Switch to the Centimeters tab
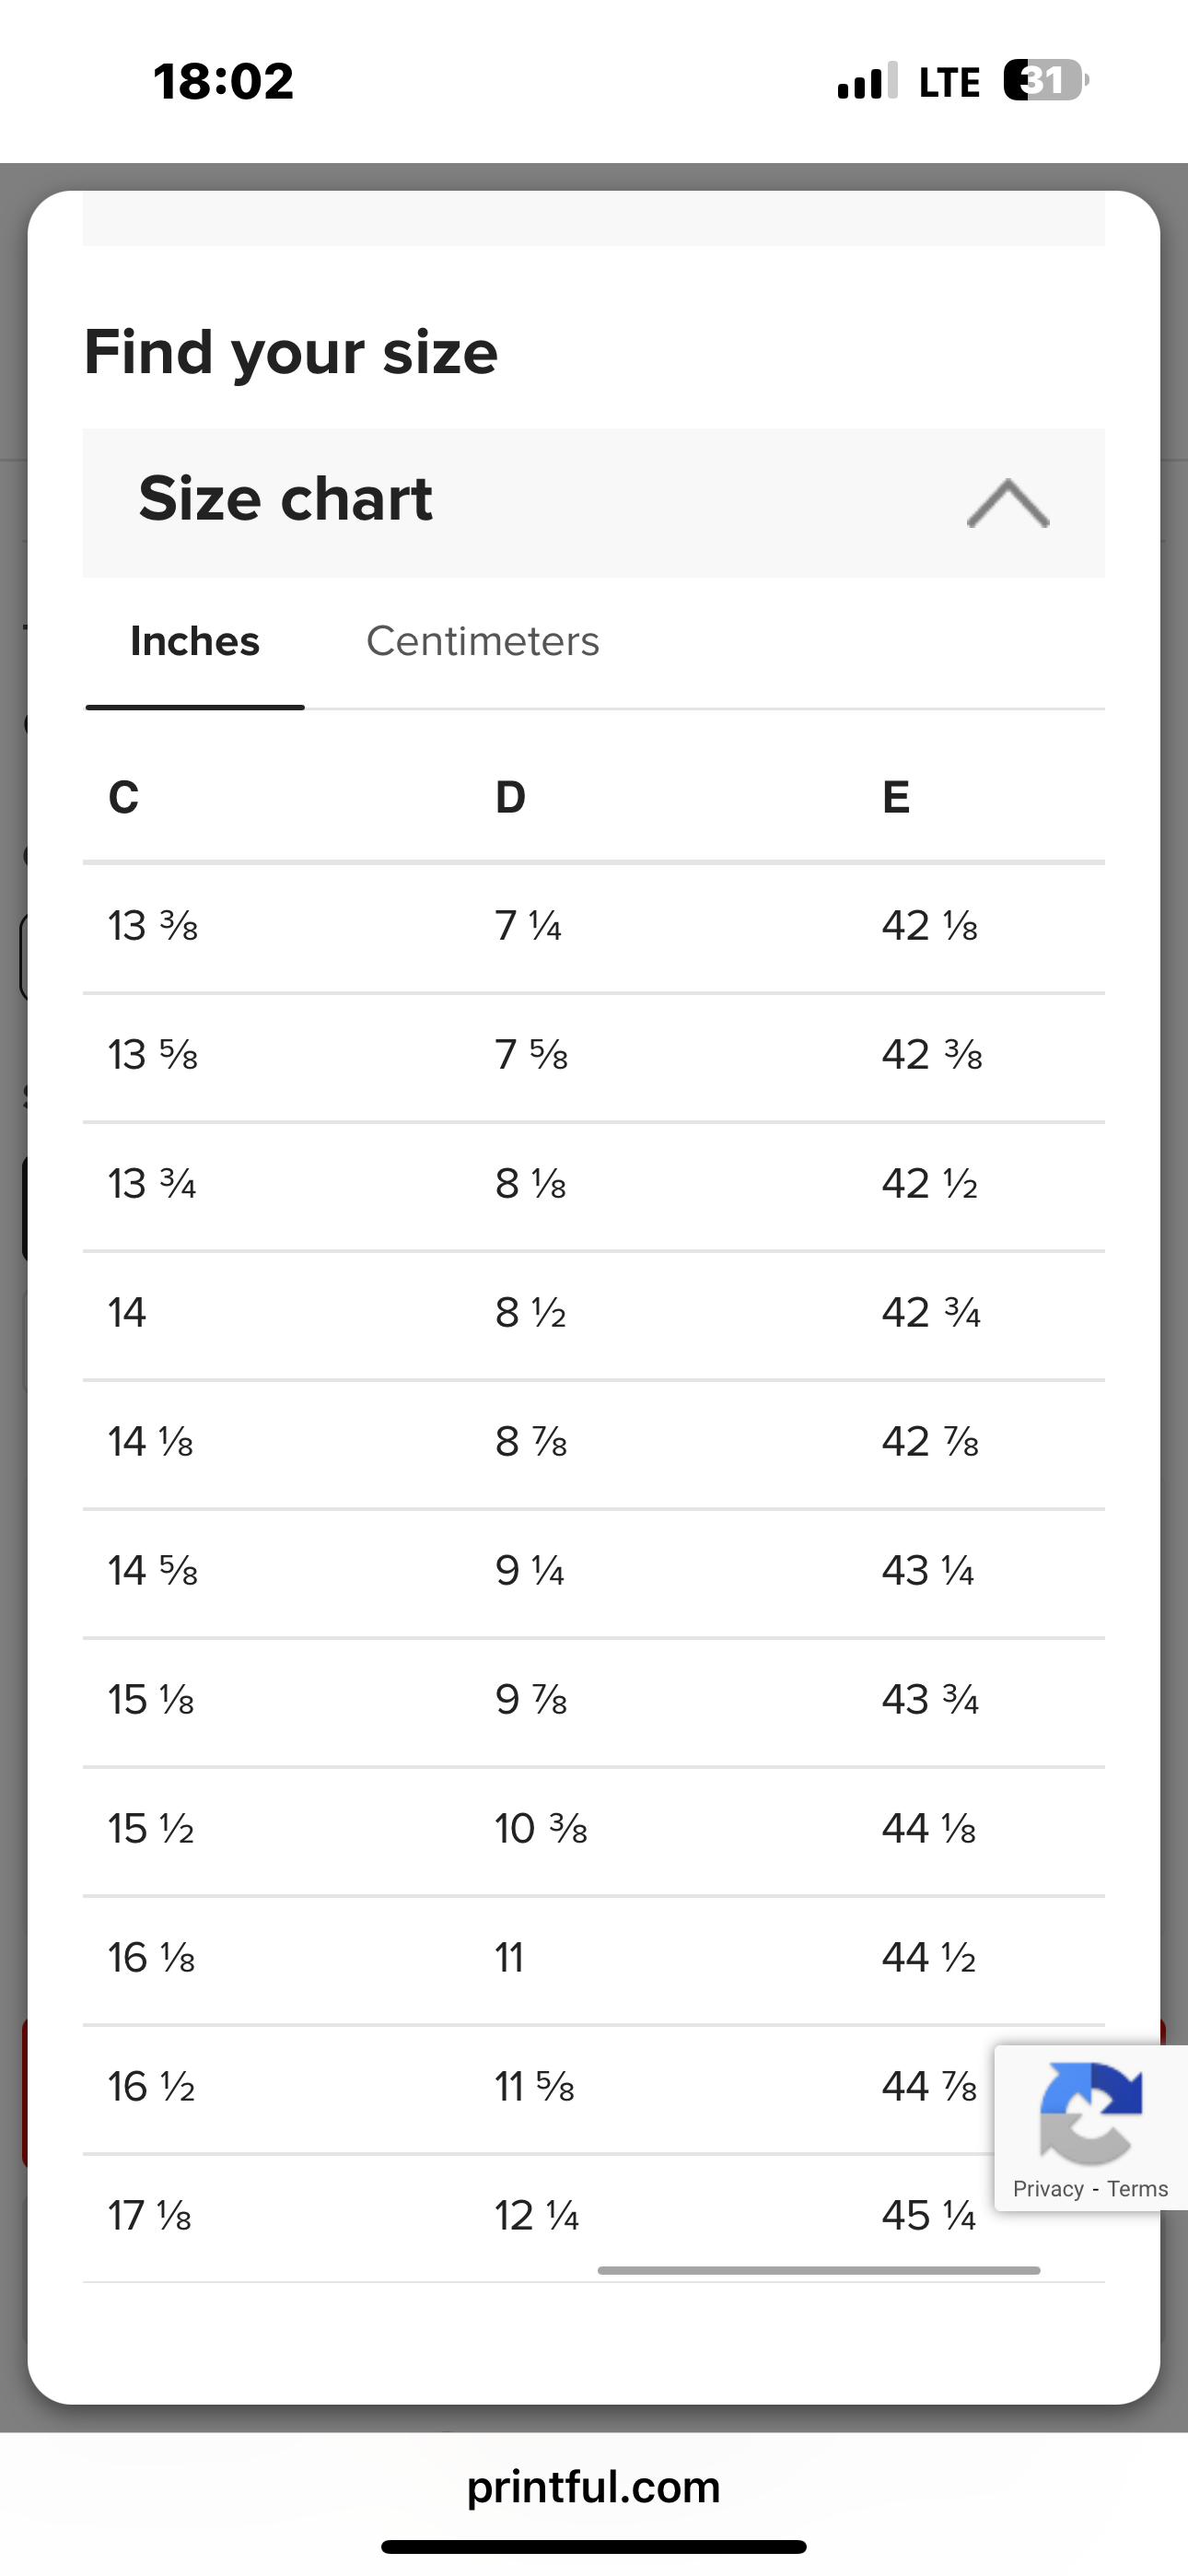 pos(482,641)
